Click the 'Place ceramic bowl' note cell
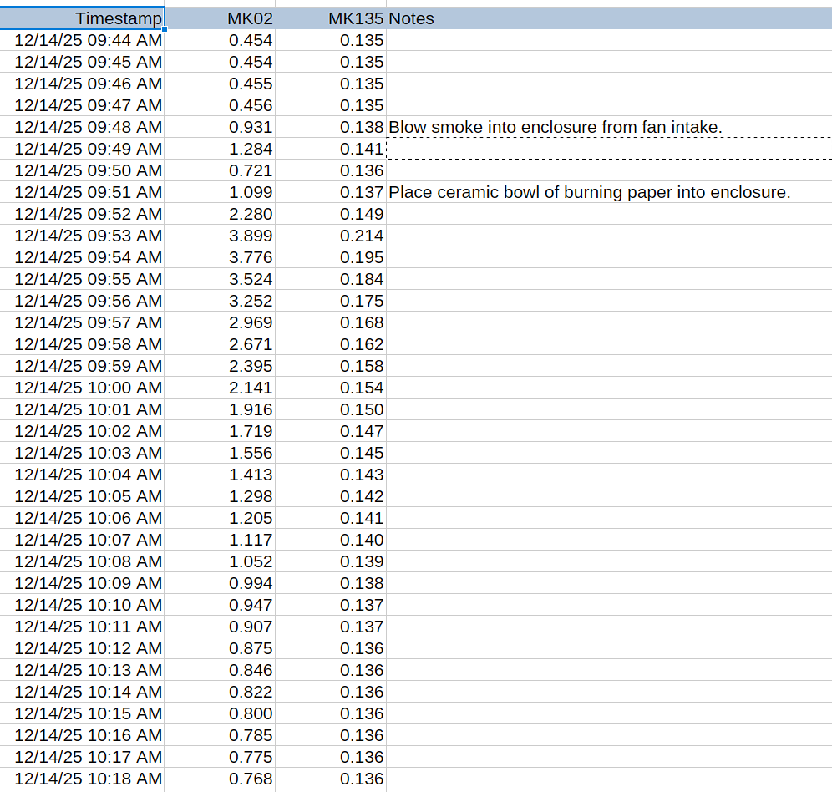This screenshot has width=832, height=792. point(608,192)
